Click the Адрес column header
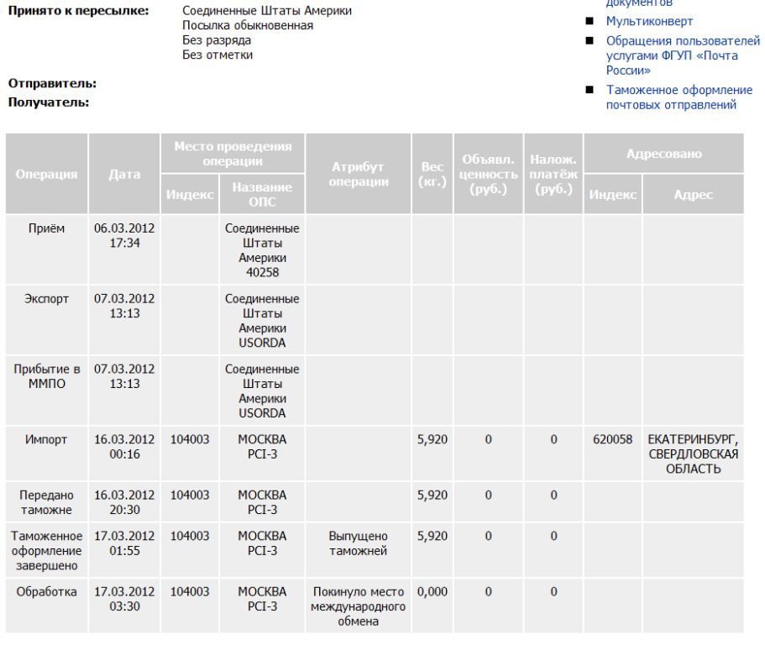This screenshot has width=765, height=645. tap(694, 194)
